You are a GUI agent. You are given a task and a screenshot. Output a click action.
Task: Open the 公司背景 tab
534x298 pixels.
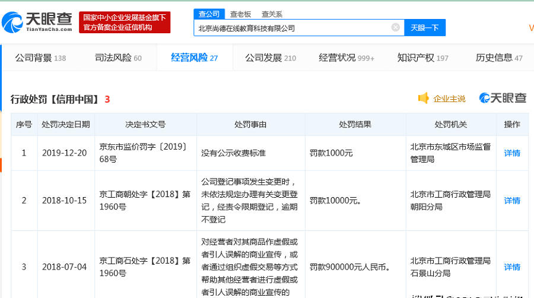40,58
